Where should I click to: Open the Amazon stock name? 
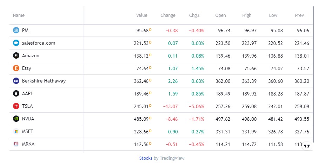tap(30, 55)
